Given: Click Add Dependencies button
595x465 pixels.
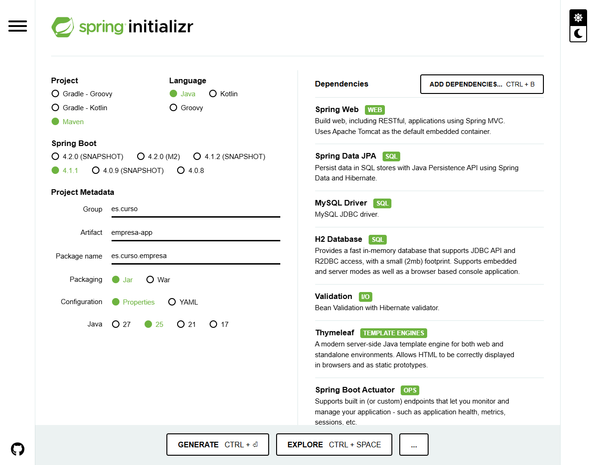Looking at the screenshot, I should 482,84.
